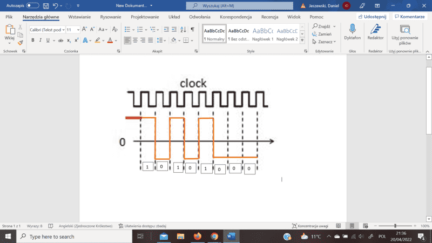The image size is (432, 243).
Task: Open the font size dropdown
Action: tap(78, 30)
